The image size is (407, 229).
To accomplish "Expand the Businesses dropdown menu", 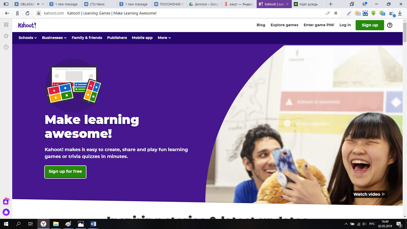I will 54,38.
